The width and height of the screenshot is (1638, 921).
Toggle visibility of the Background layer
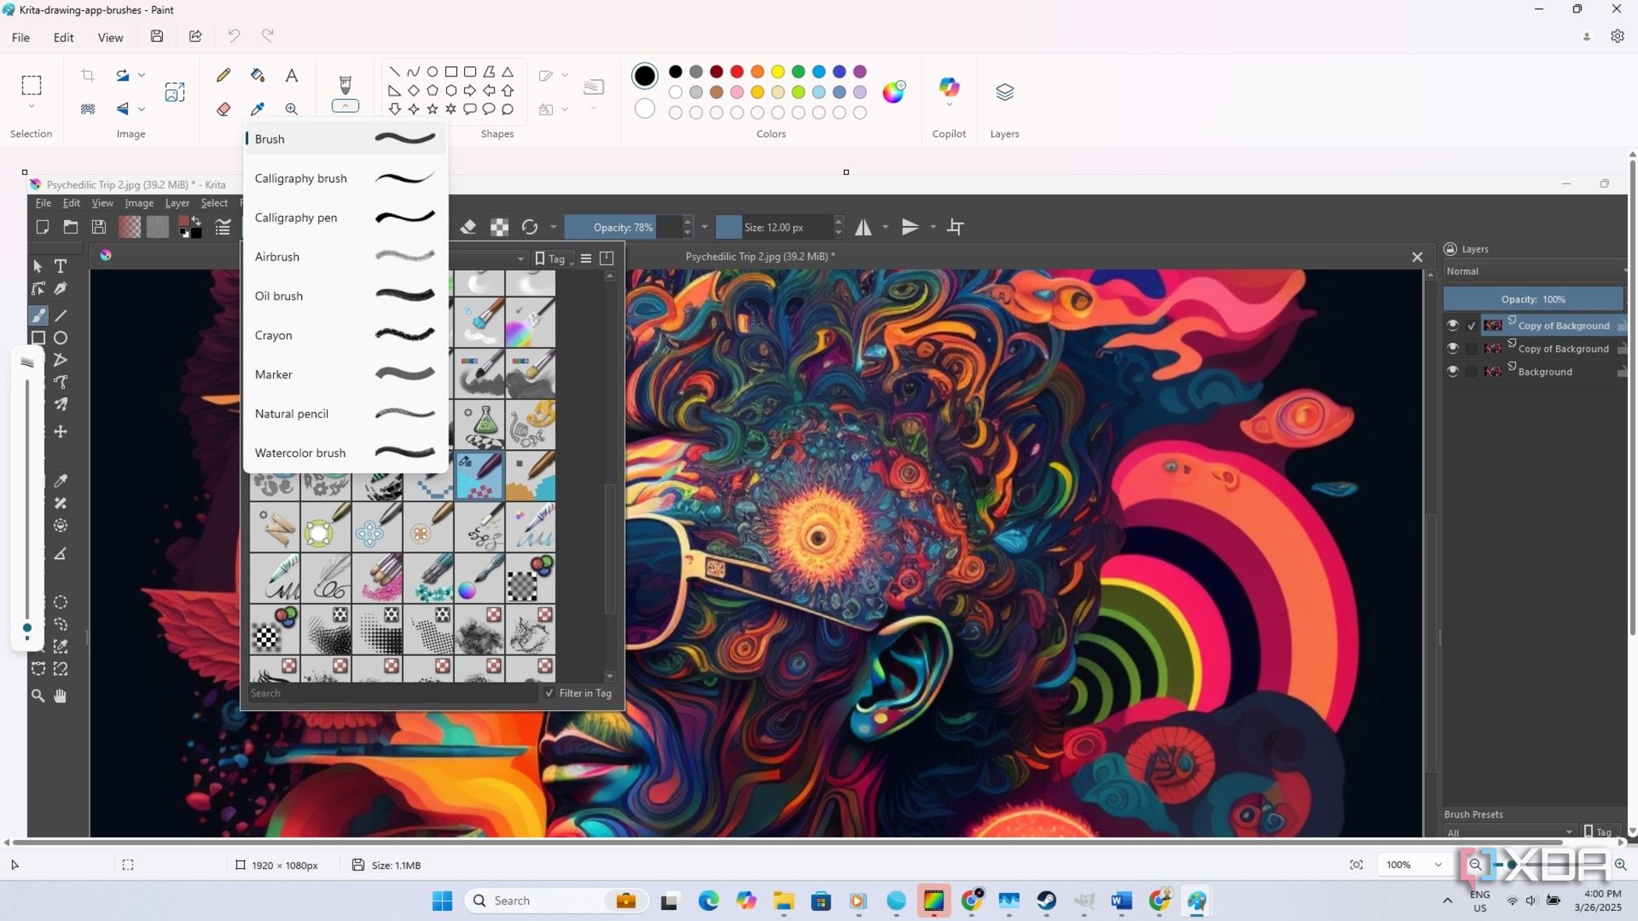(x=1452, y=371)
